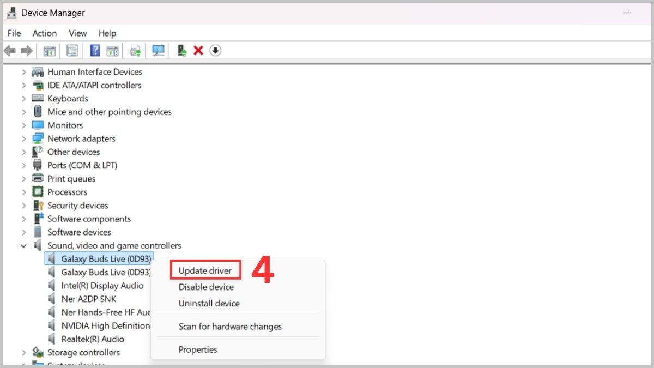This screenshot has width=654, height=368.
Task: Open the View menu
Action: pos(78,33)
